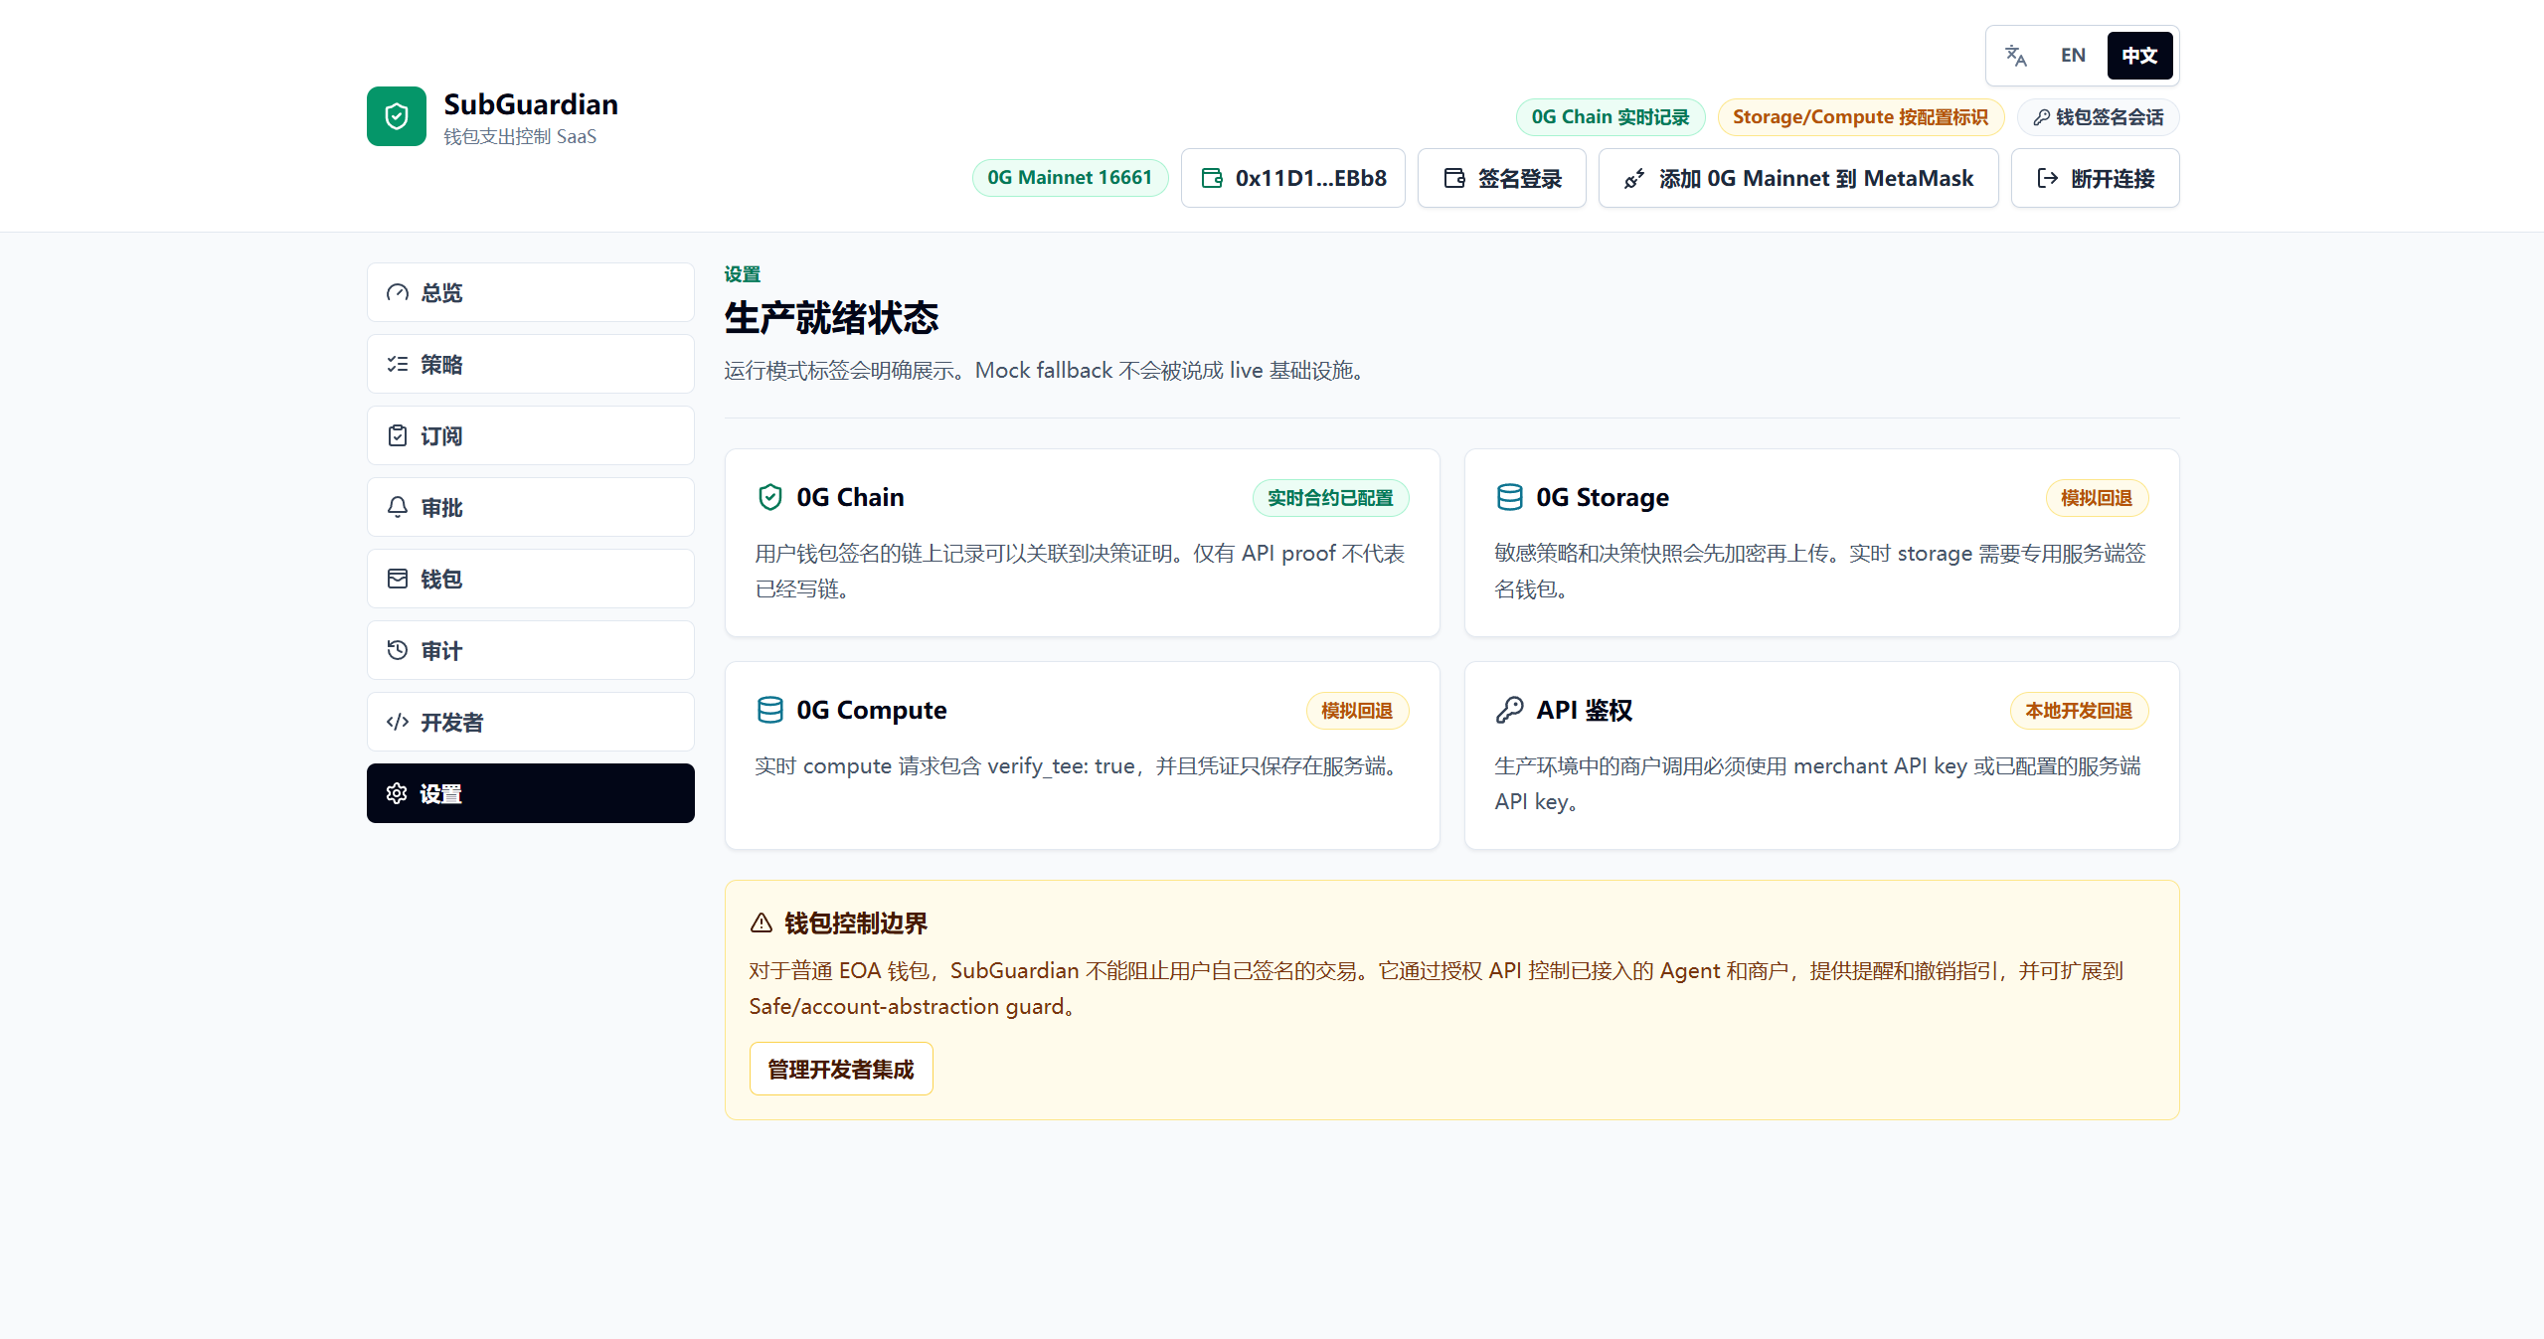This screenshot has height=1339, width=2544.
Task: Click the gauge icon beside 总览
Action: pyautogui.click(x=398, y=292)
